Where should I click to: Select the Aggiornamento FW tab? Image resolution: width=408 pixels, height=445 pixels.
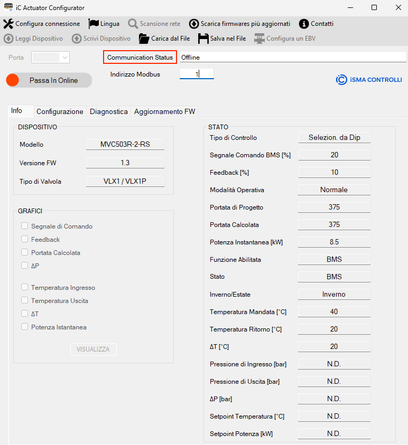point(164,111)
